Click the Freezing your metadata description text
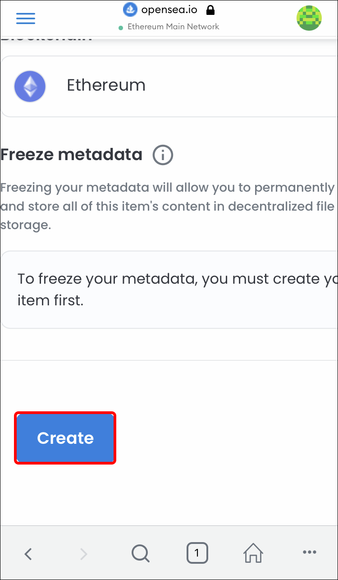This screenshot has height=580, width=338. point(168,206)
